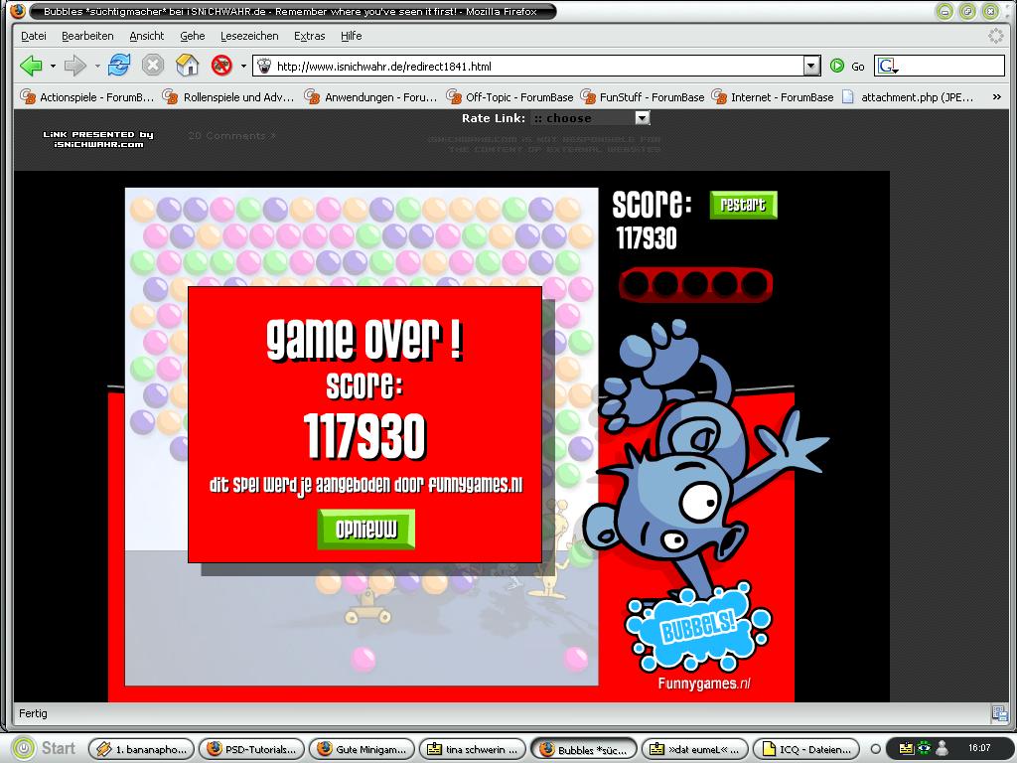Open the Lesezeichen menu
Screen dimensions: 1017x763
point(249,36)
